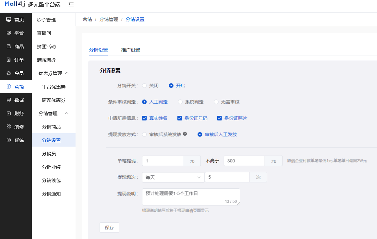Click the help question mark next to 审核后系统发放
Image resolution: width=377 pixels, height=239 pixels.
185,134
